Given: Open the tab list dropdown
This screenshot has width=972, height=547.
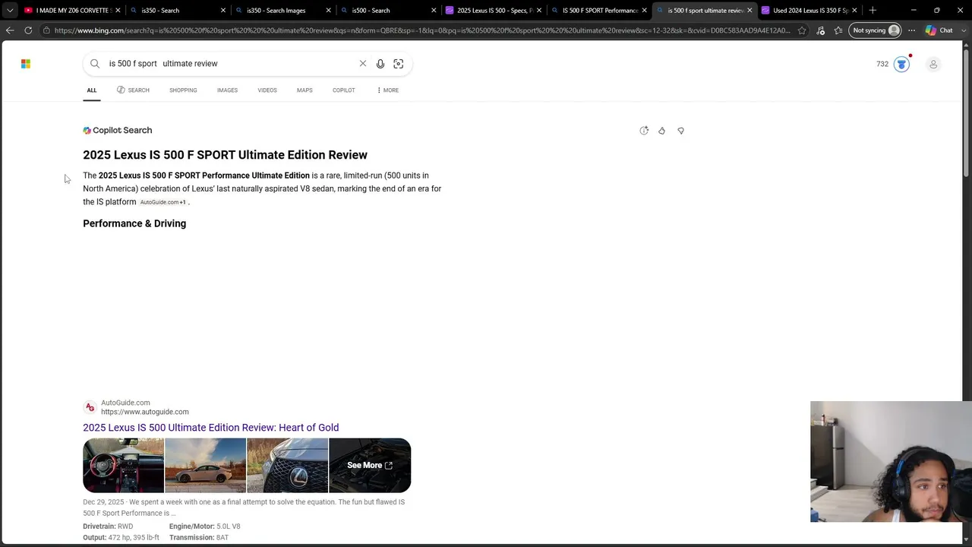Looking at the screenshot, I should coord(10,10).
